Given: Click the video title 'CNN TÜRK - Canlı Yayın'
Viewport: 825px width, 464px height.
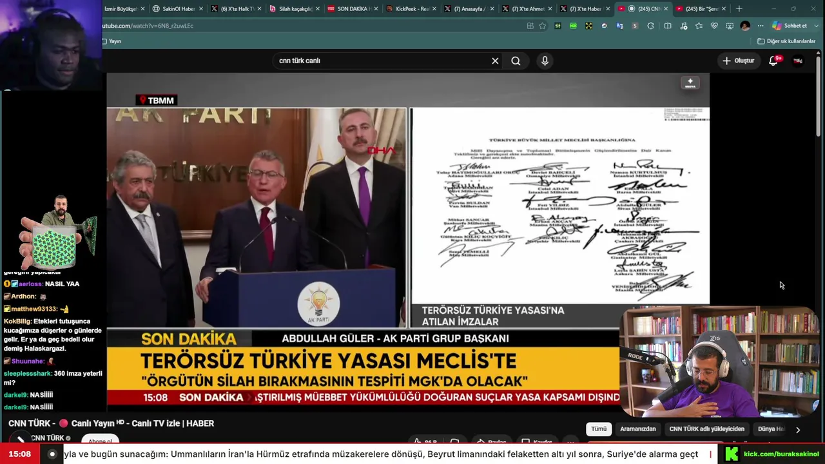Looking at the screenshot, I should click(112, 423).
